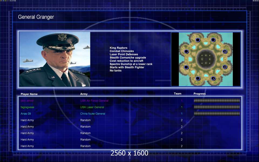This screenshot has width=259, height=162.
Task: Click the King Raptors ability line
Action: click(118, 48)
